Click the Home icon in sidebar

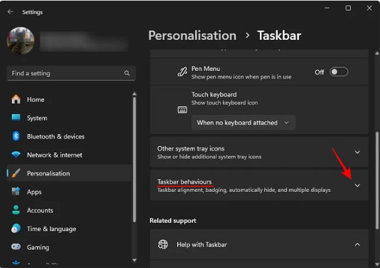(16, 99)
